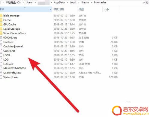The width and height of the screenshot is (150, 117).
Task: Expand chevron after Users in address bar
Action: (x=35, y=3)
